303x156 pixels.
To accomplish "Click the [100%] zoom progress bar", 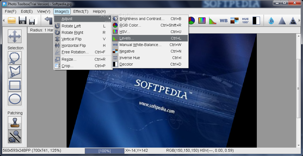I will click(105, 151).
